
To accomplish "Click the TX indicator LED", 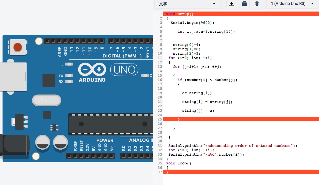I will [x=69, y=76].
